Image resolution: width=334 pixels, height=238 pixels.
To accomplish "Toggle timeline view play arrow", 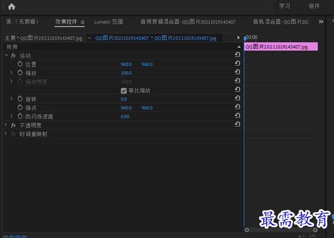I will tap(238, 38).
